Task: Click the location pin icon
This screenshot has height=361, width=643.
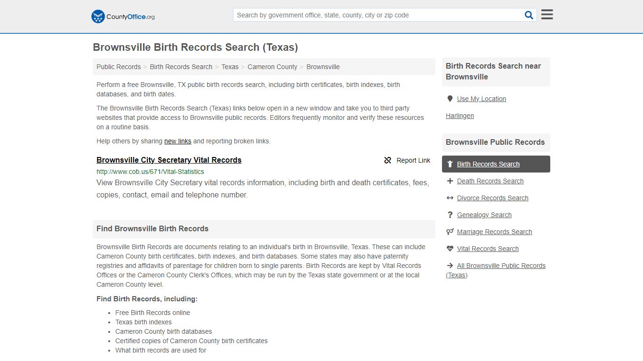Action: coord(450,99)
